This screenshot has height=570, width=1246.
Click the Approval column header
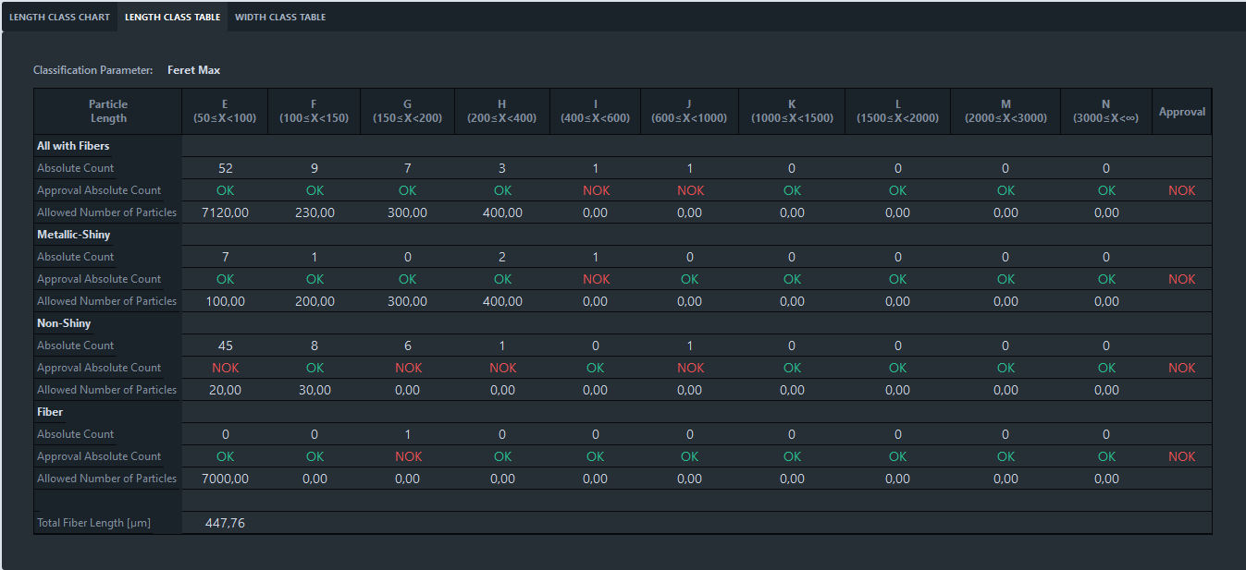pos(1181,112)
